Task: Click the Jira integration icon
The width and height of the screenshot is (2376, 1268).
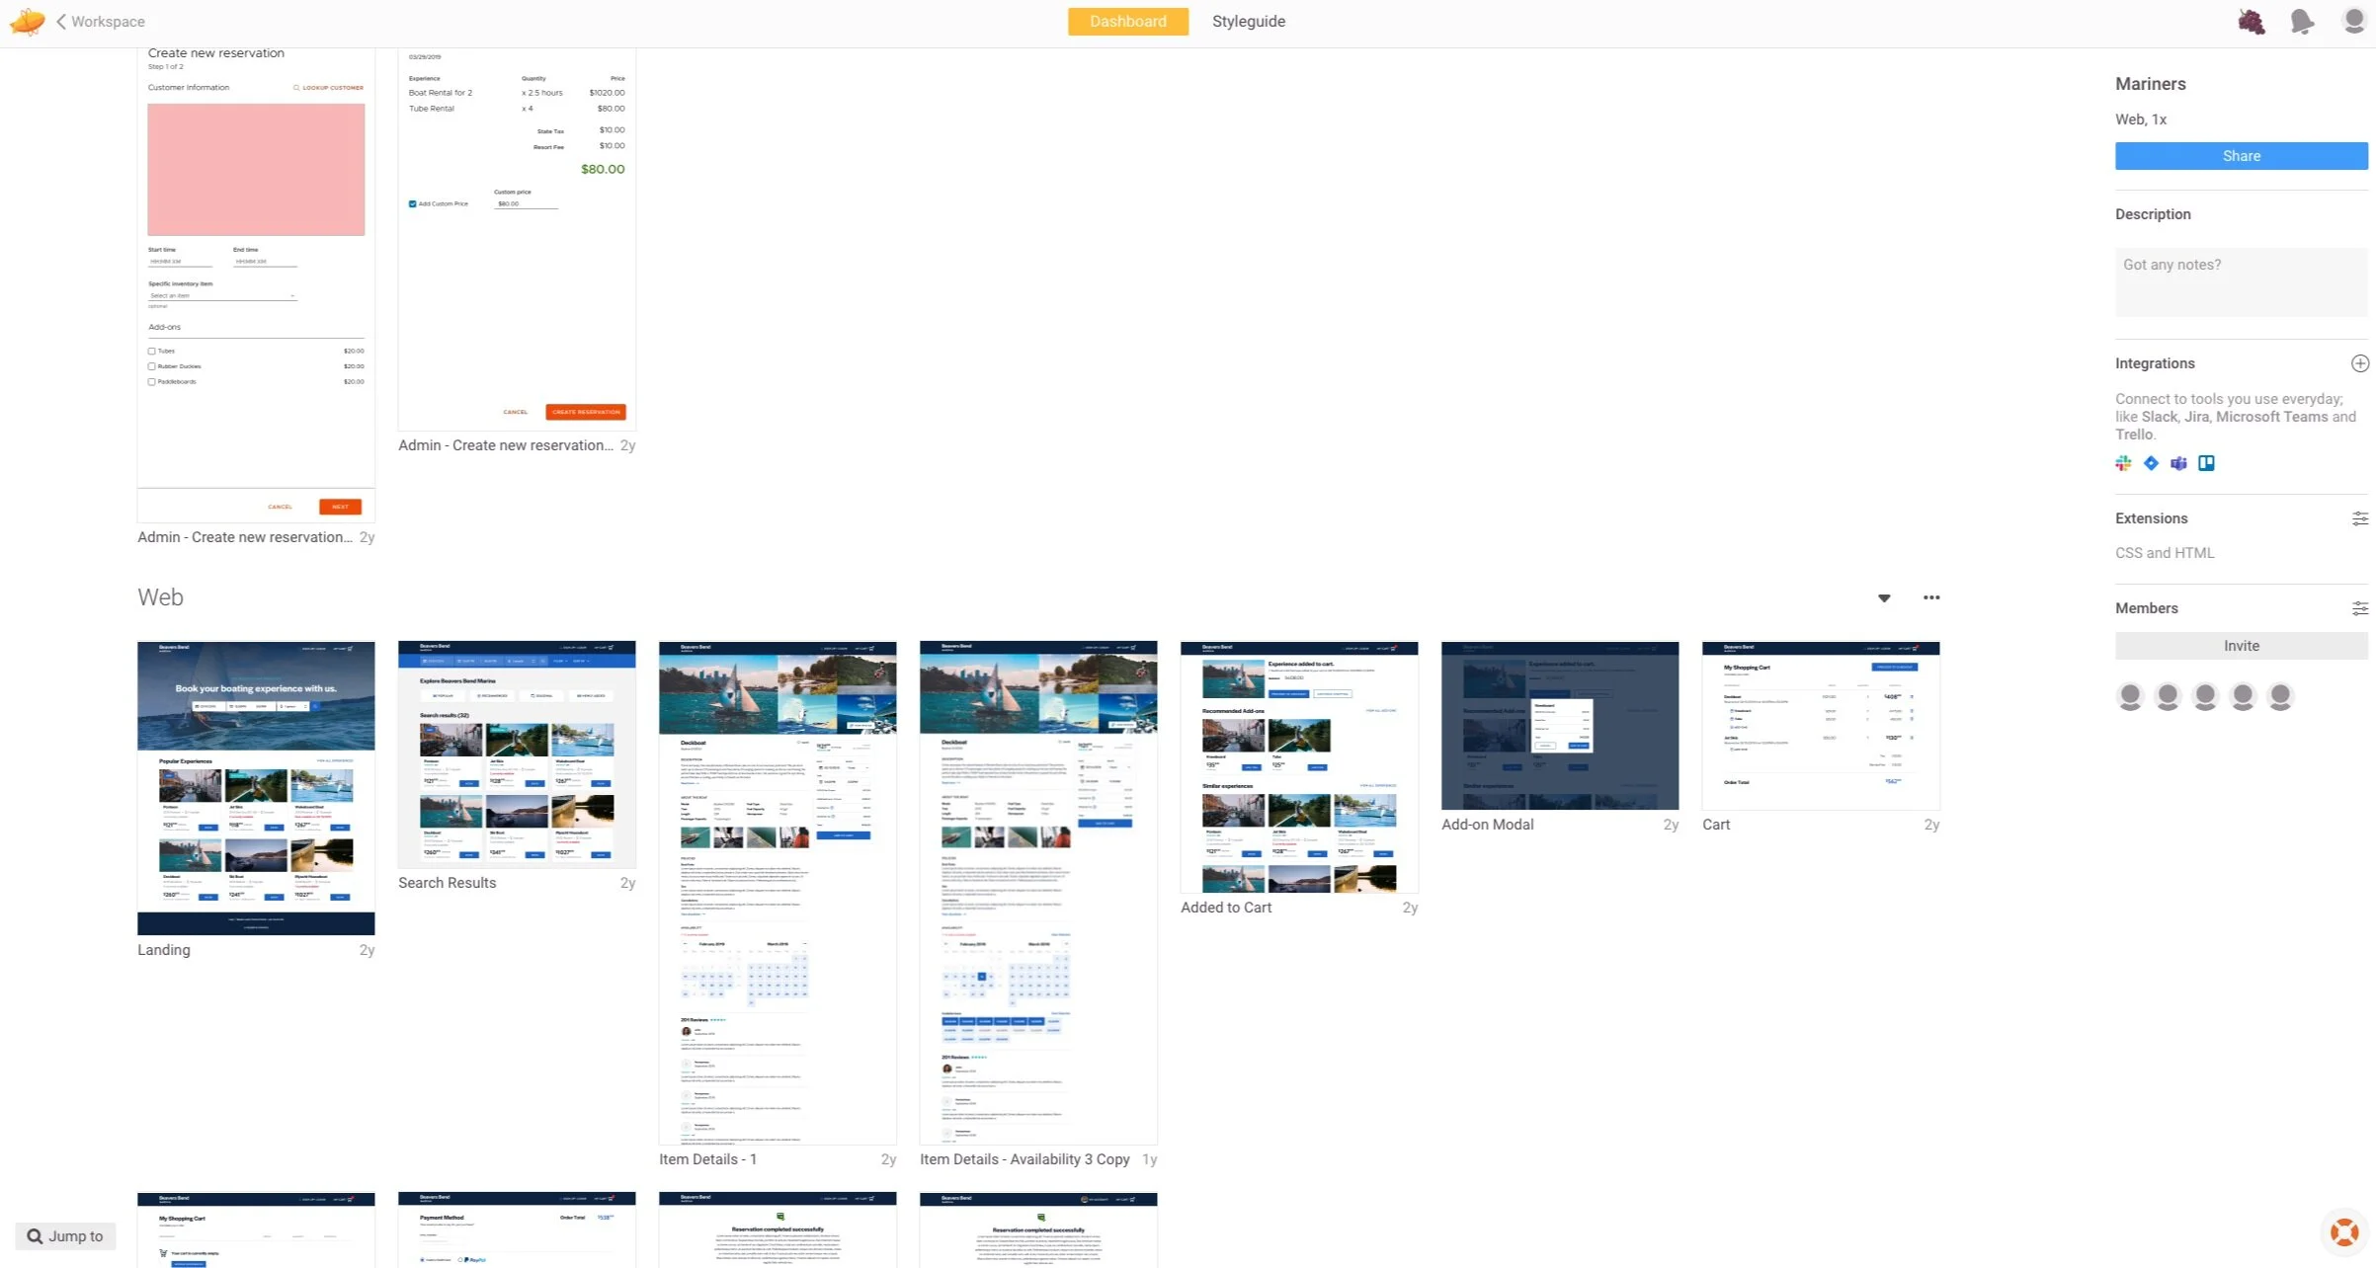Action: pyautogui.click(x=2151, y=463)
